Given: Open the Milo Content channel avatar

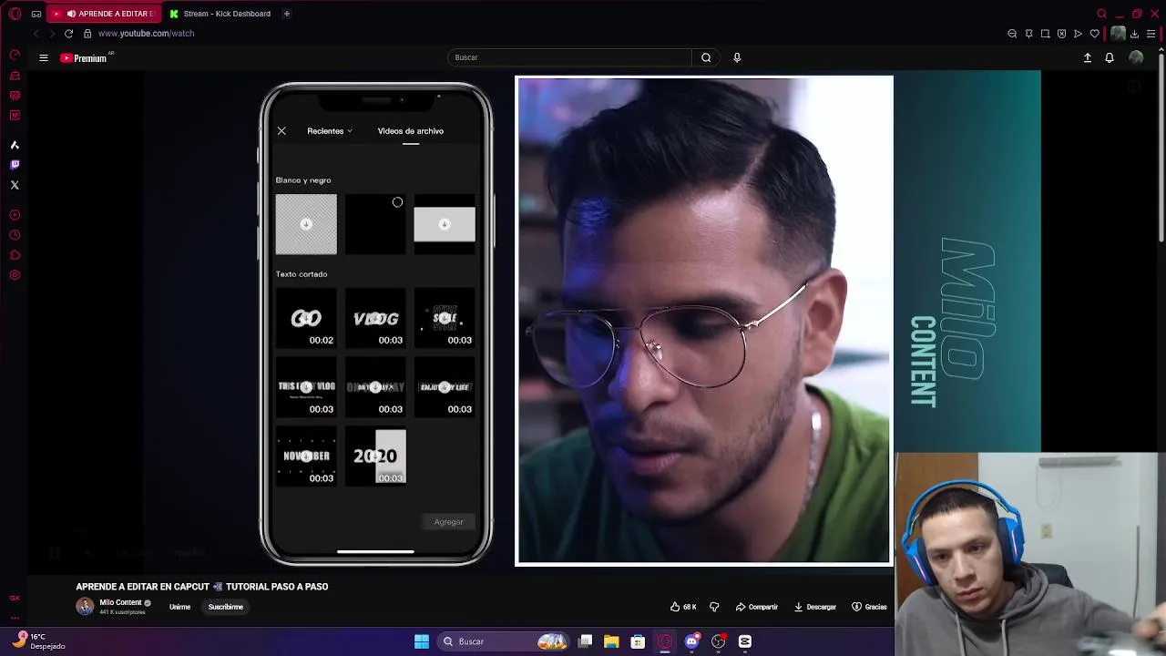Looking at the screenshot, I should (x=85, y=607).
